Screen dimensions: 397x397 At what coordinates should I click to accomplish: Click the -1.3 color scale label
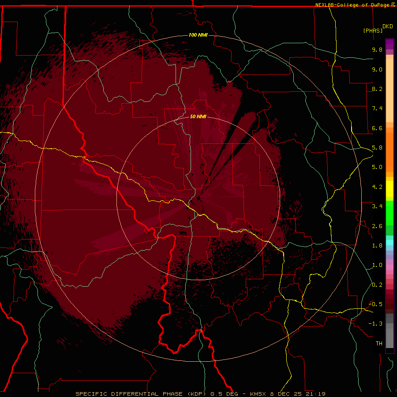[x=375, y=324]
